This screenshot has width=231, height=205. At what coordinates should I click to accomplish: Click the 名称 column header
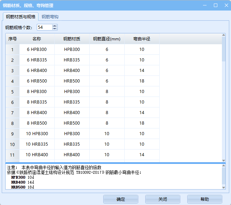click(x=37, y=39)
